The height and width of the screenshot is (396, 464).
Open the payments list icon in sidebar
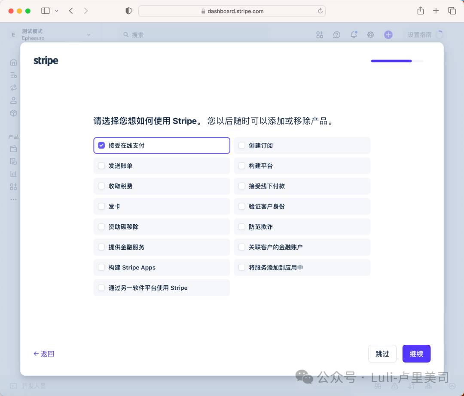point(14,75)
